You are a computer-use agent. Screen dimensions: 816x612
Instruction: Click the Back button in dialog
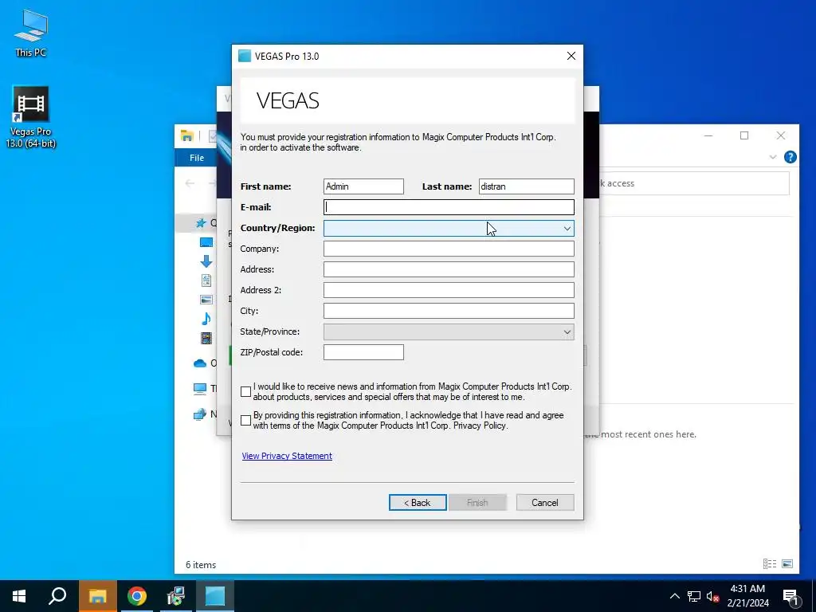click(x=418, y=503)
